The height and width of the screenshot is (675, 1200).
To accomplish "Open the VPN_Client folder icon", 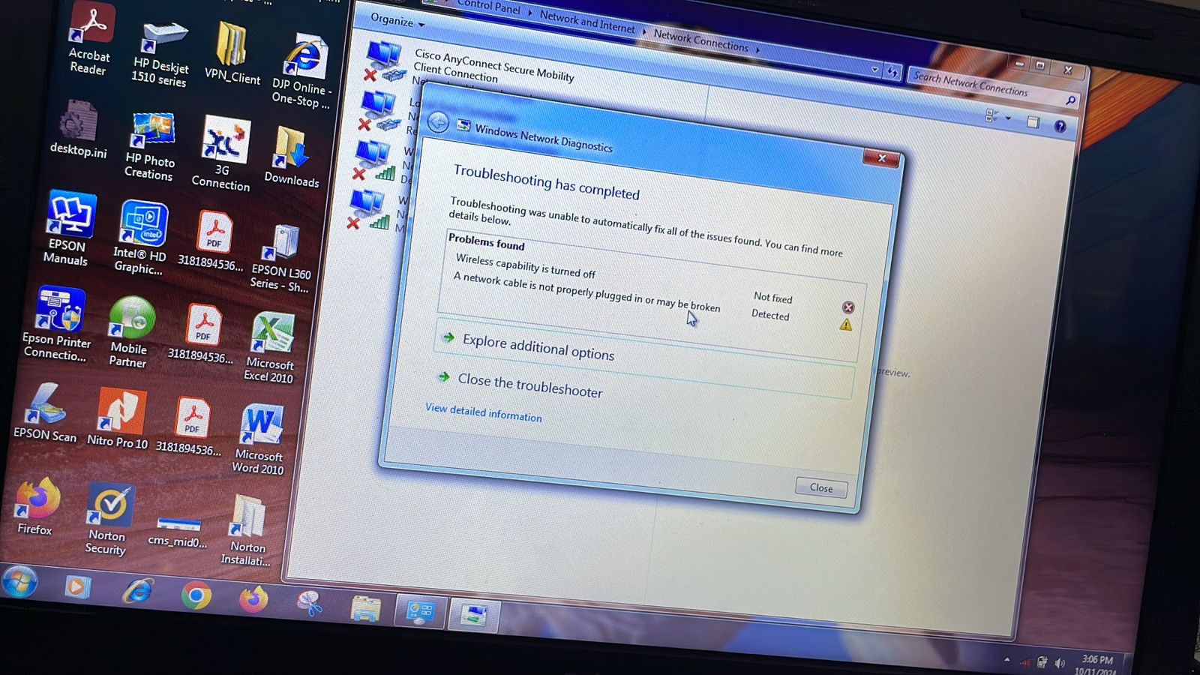I will click(232, 49).
